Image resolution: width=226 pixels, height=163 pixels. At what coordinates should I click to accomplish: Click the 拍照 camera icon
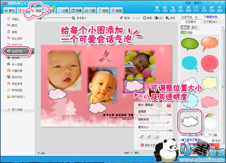(212, 9)
